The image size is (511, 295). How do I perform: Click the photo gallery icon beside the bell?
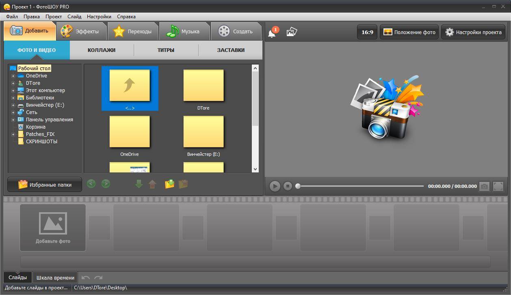292,32
